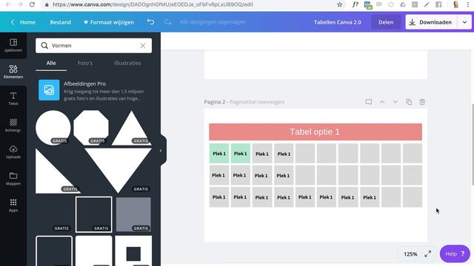Collapse the elements side panel
474x266 pixels.
pyautogui.click(x=161, y=151)
